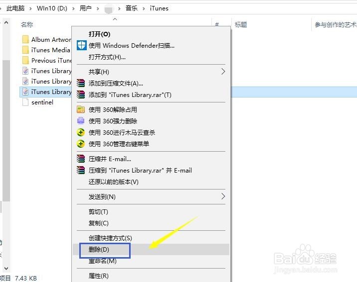Expand breadcrumb chevron after 用户
357x282 pixels.
[x=98, y=8]
